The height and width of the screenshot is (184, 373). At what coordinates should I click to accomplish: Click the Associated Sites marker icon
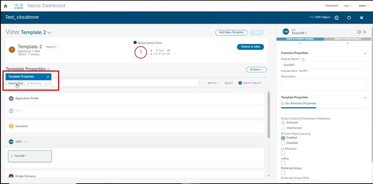click(135, 43)
